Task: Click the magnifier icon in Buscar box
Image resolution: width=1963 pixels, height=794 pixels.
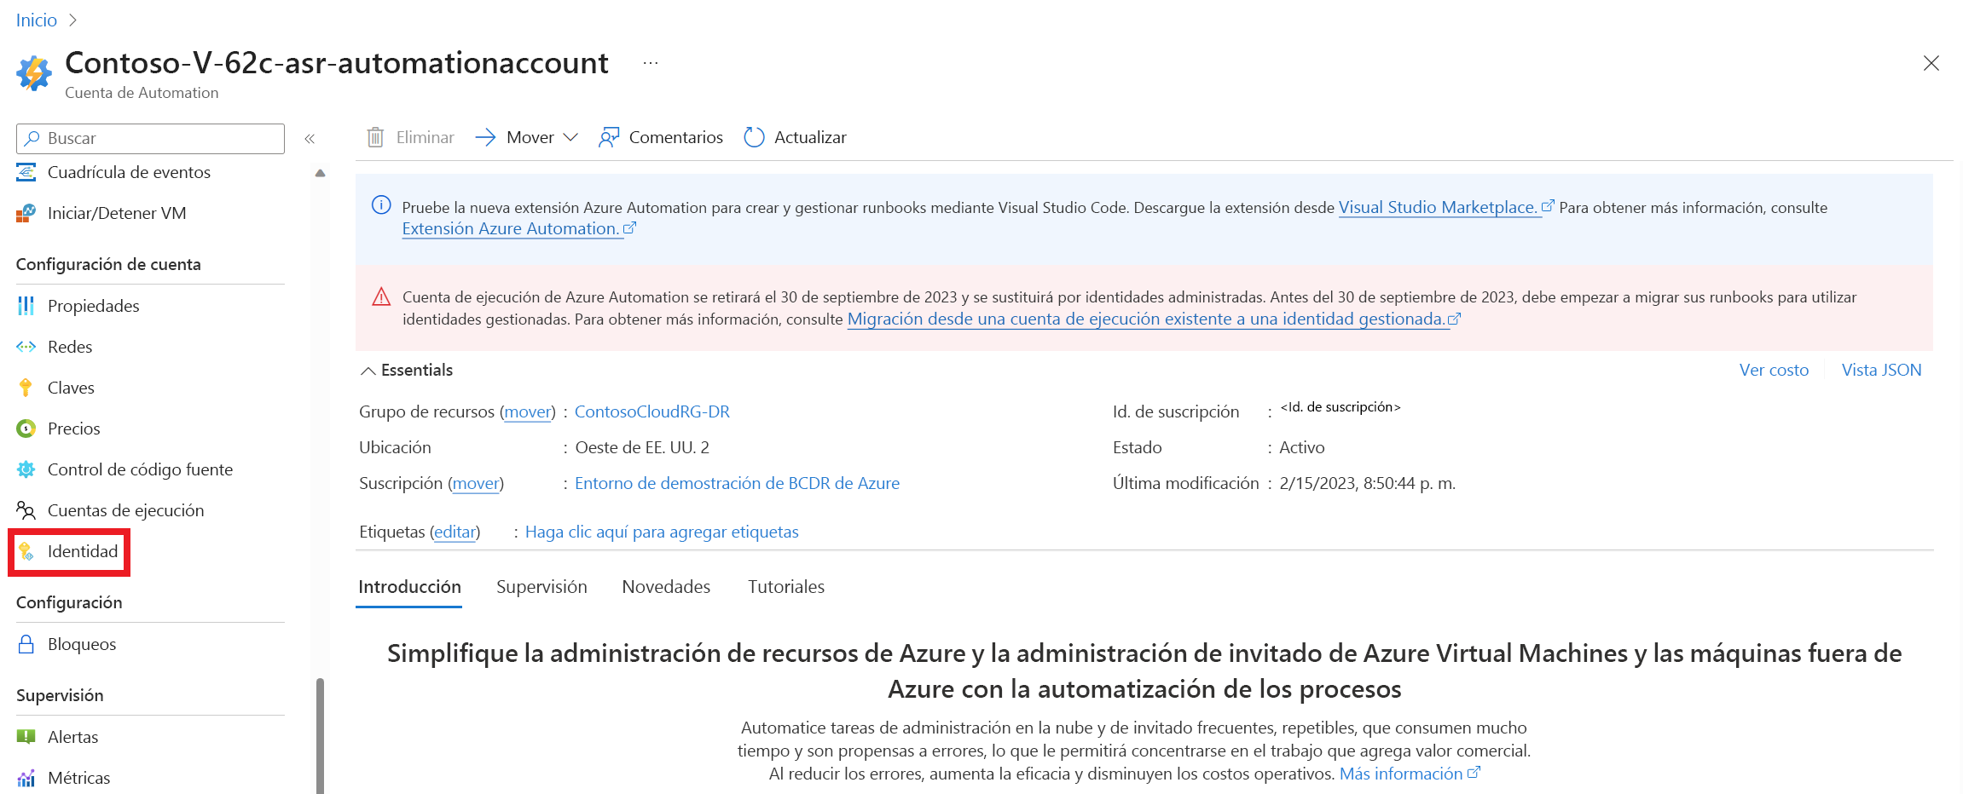Action: [32, 138]
